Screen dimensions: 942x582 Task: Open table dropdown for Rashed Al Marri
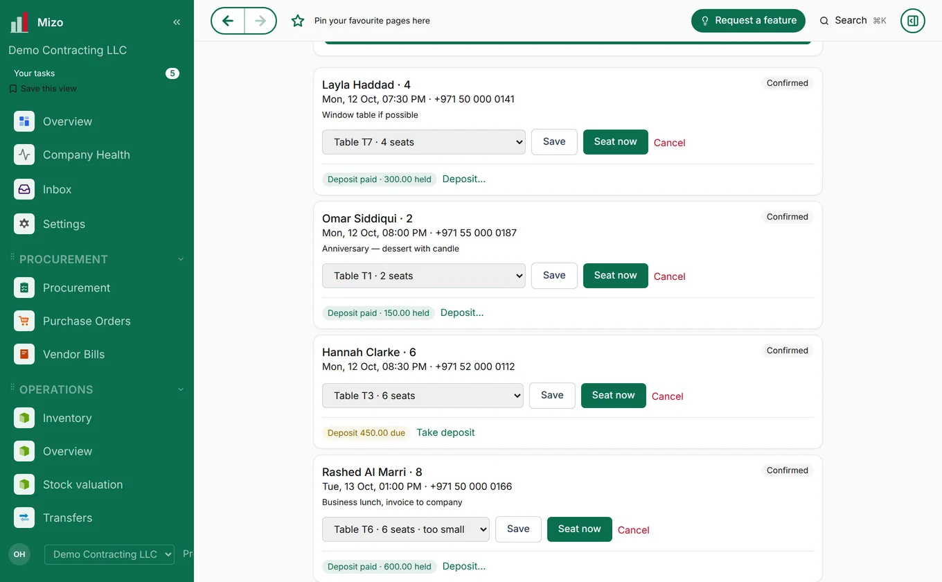click(406, 529)
